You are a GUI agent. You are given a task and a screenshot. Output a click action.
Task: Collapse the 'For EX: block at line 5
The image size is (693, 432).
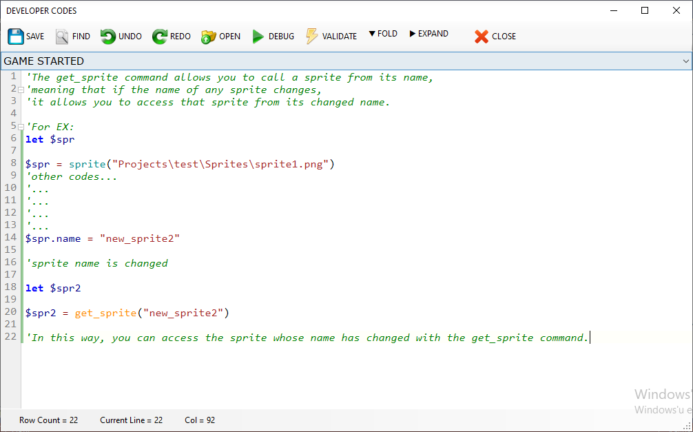21,127
